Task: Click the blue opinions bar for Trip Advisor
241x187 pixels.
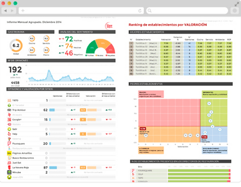Action: coord(52,110)
